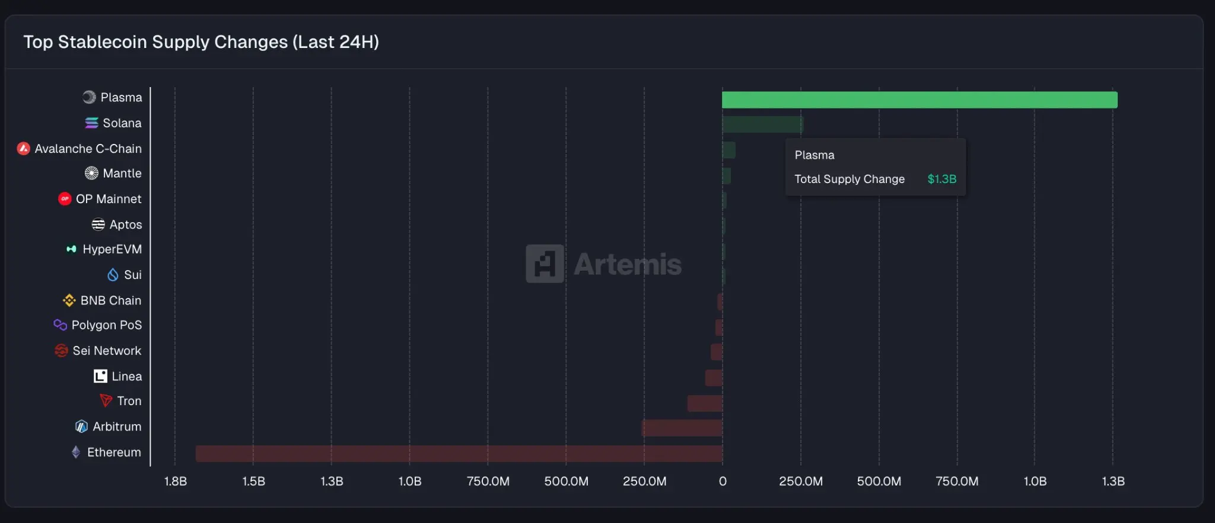
Task: Click the Ethereum axis label text
Action: pyautogui.click(x=114, y=452)
